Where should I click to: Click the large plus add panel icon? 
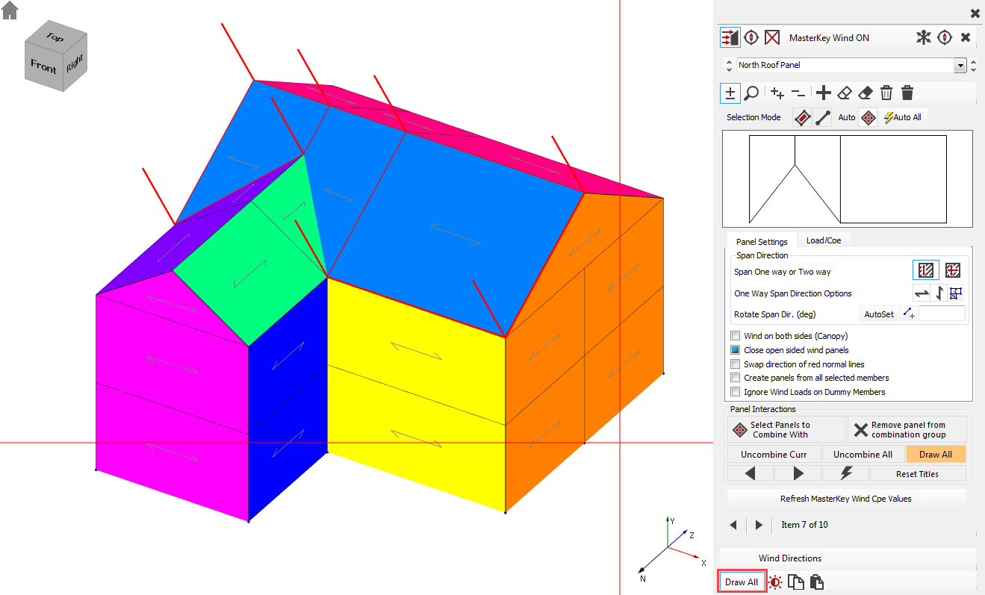point(823,93)
